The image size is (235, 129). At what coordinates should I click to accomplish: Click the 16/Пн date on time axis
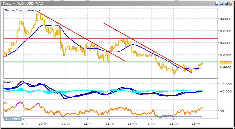pos(132,123)
